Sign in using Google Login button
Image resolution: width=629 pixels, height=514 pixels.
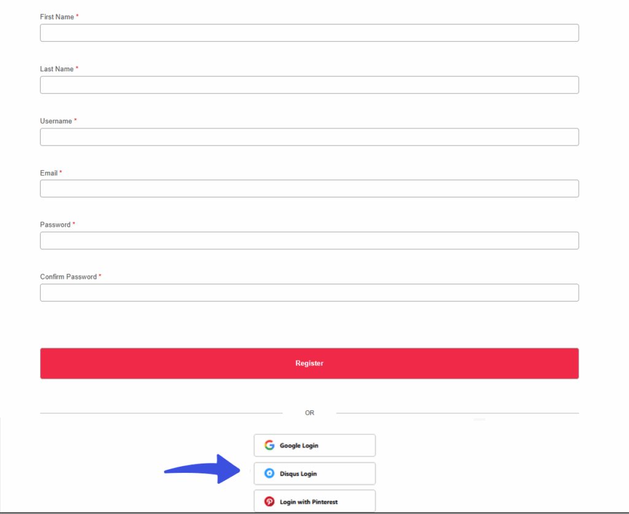(314, 445)
